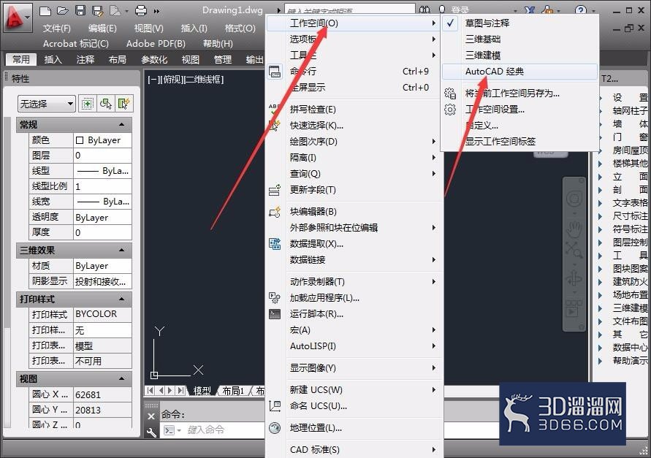Select the 布局1 layout tab
The width and height of the screenshot is (651, 458).
tap(233, 391)
